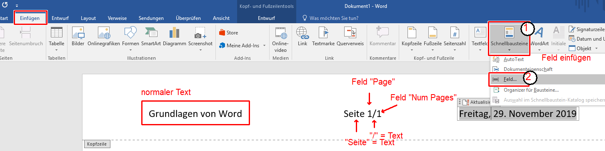Open the Quick Access Toolbar customize dropdown
Viewport: 605px width, 151px height.
tap(17, 5)
